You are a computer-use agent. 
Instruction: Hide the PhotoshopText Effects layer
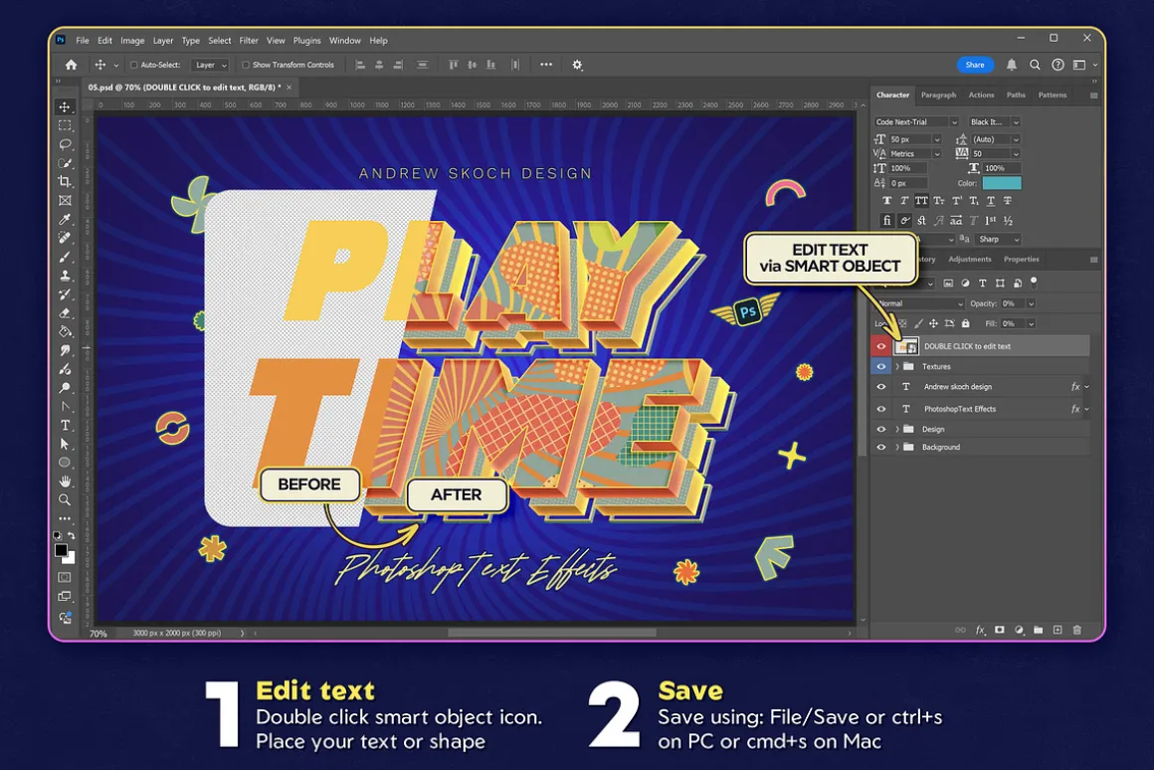point(881,409)
